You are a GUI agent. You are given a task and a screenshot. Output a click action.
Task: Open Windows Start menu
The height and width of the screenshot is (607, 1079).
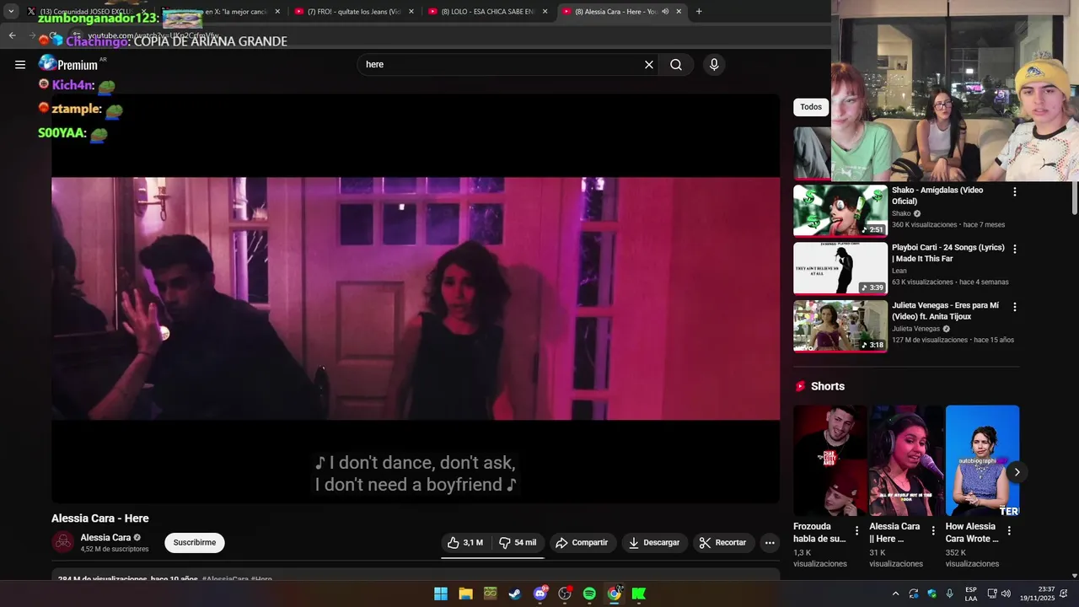click(x=441, y=594)
